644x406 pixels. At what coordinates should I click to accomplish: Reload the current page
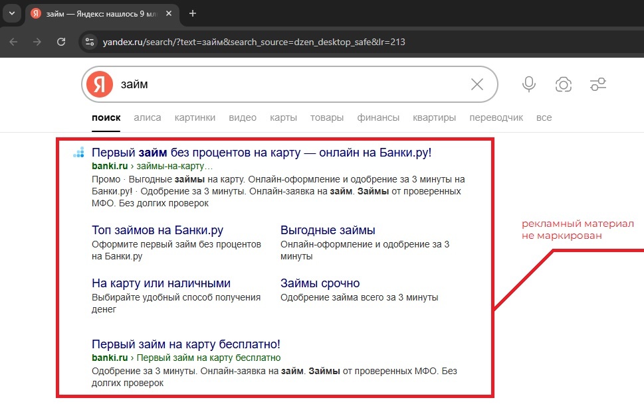coord(61,42)
